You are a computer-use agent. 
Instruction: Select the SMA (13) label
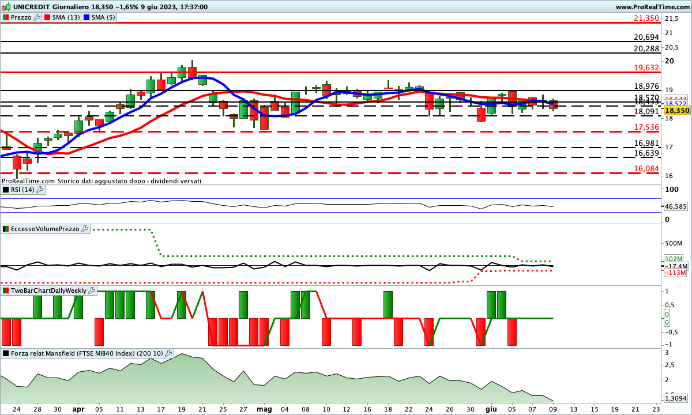(x=66, y=17)
